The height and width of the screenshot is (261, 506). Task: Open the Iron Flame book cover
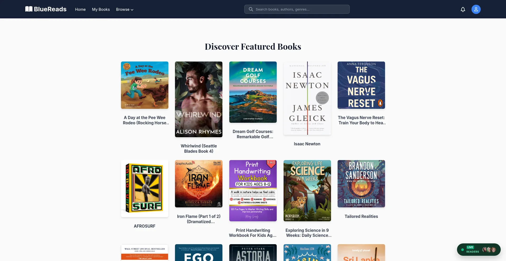click(199, 184)
